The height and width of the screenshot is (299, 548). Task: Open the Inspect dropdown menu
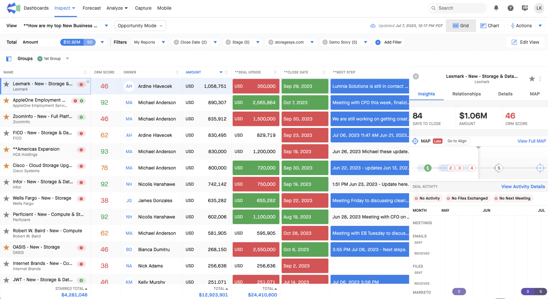point(65,8)
